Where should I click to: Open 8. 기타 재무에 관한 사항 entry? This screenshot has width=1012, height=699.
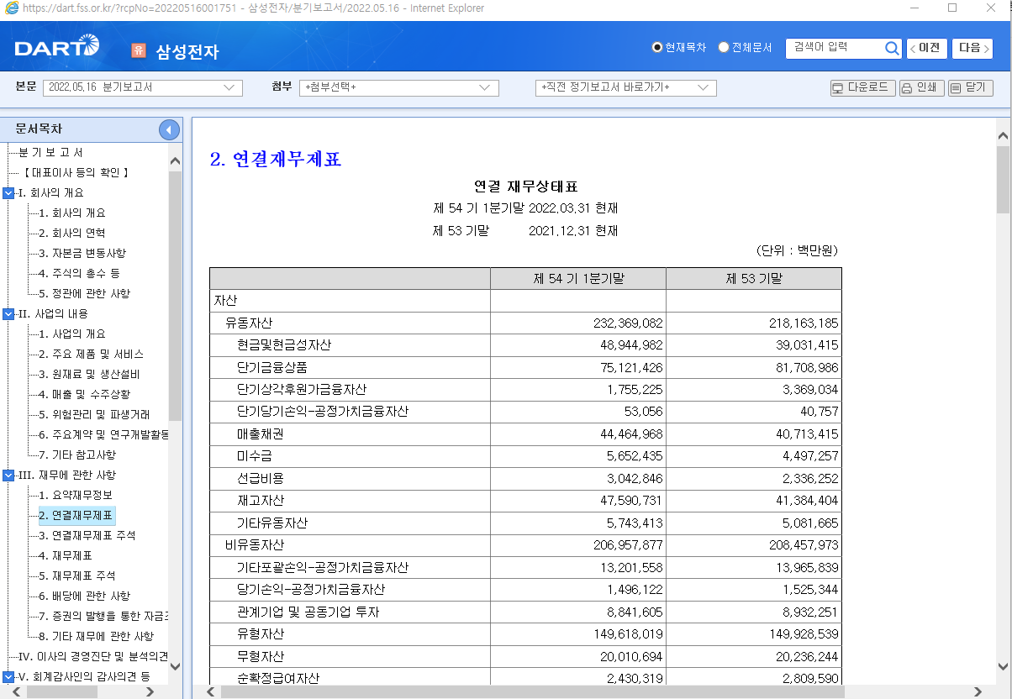click(96, 637)
